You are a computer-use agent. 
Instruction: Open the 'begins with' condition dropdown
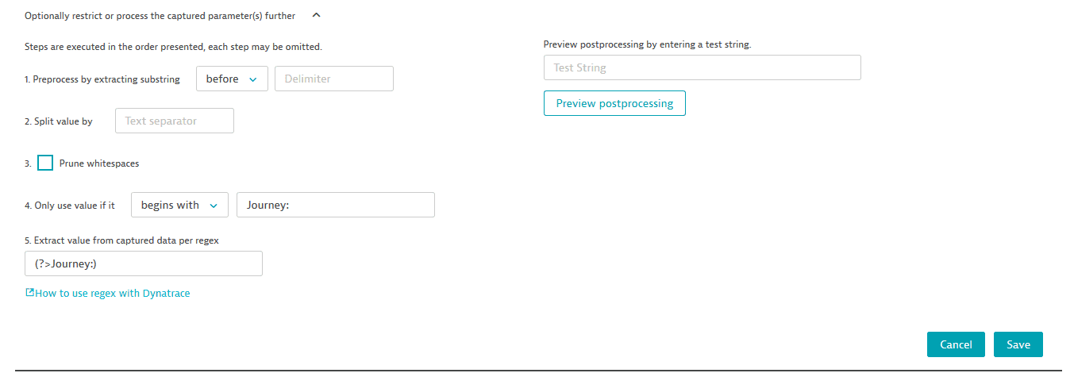click(x=179, y=205)
